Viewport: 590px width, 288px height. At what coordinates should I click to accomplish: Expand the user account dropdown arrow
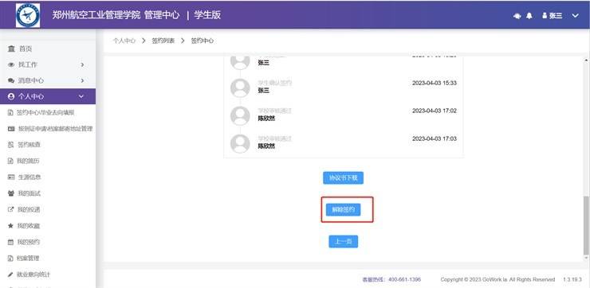pyautogui.click(x=576, y=16)
